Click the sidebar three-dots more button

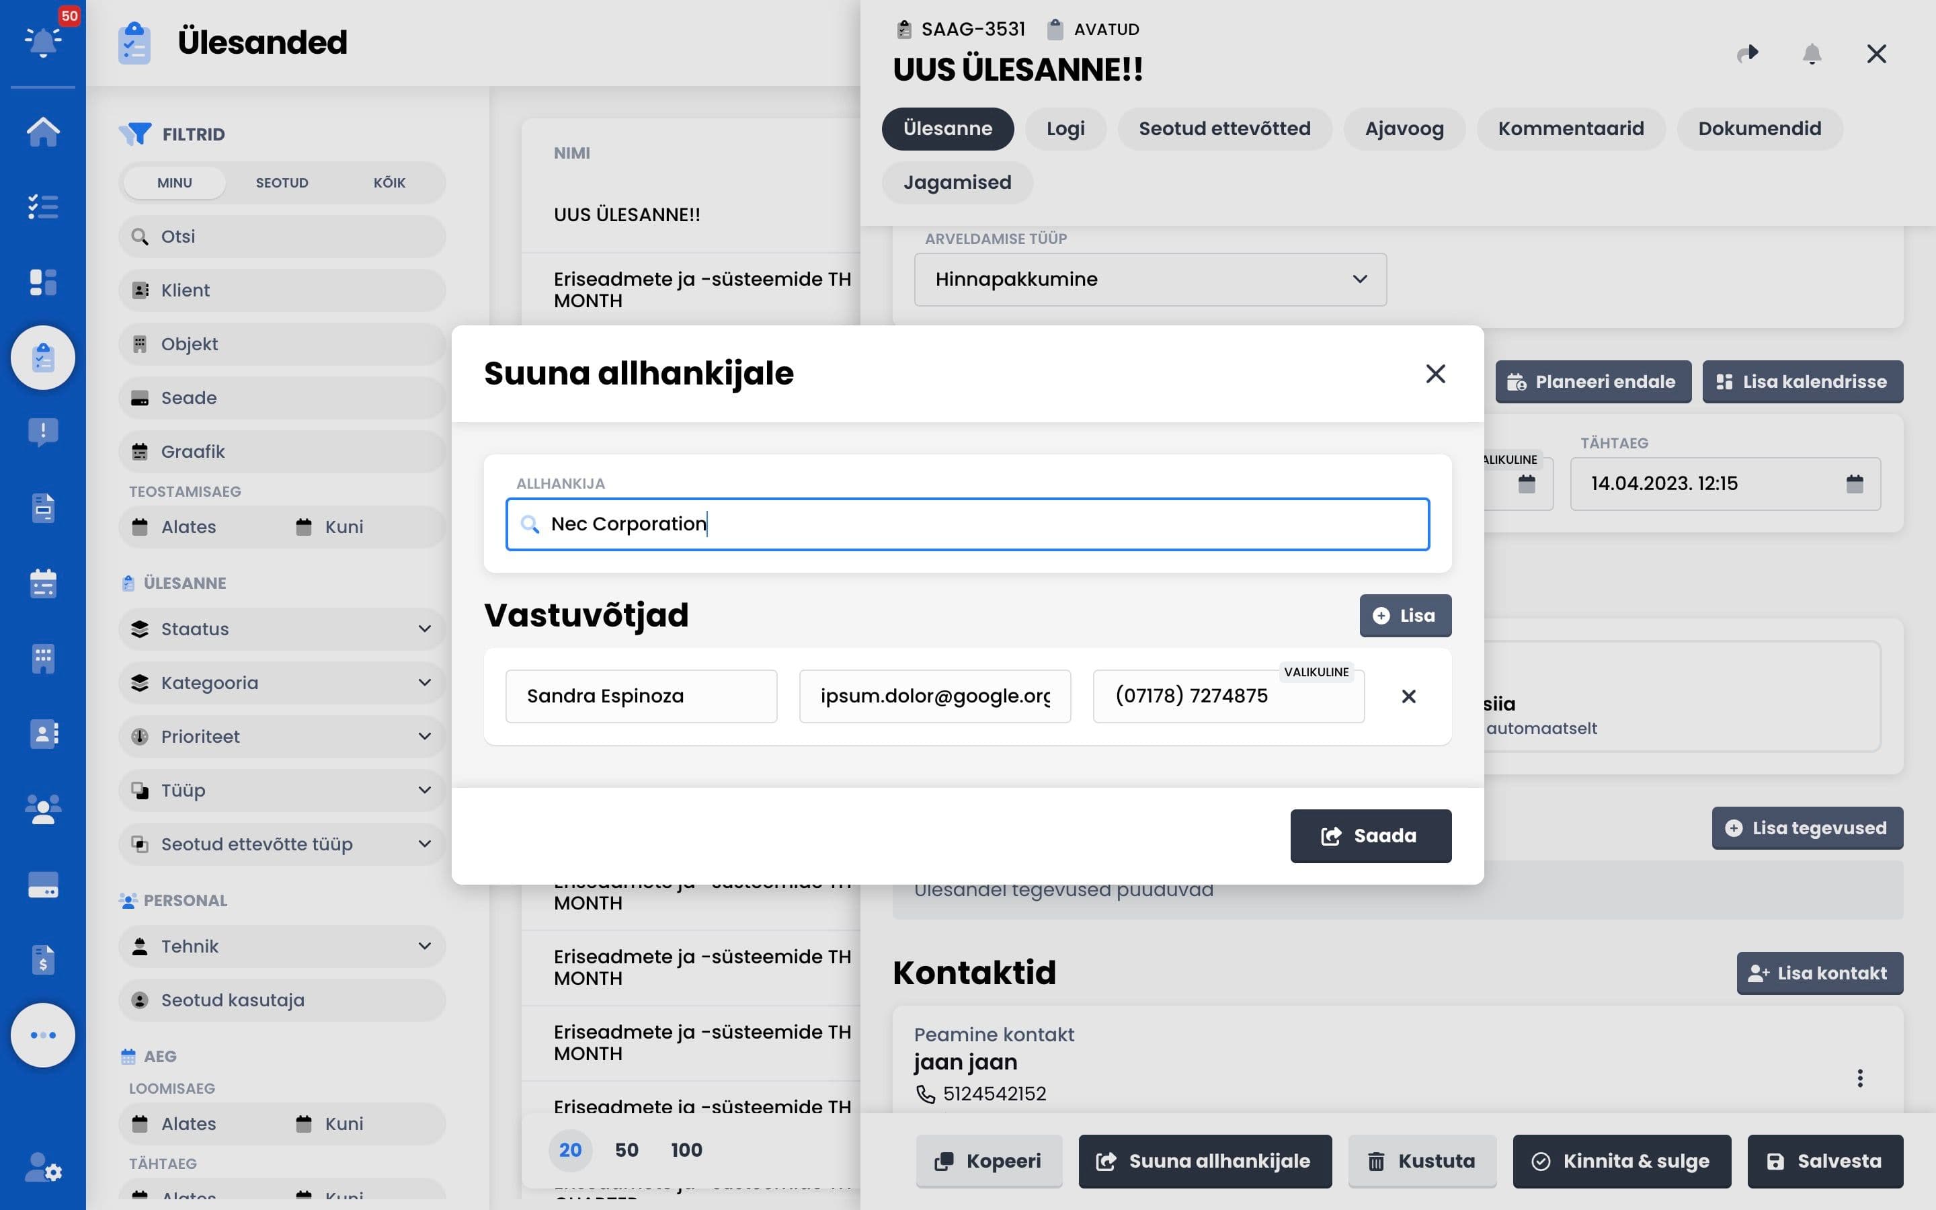(x=43, y=1035)
